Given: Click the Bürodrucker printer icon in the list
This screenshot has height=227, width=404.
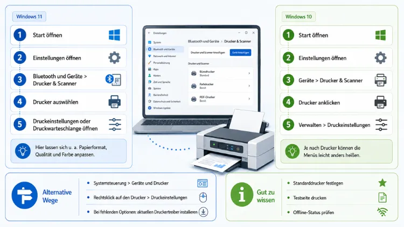Looking at the screenshot, I should [x=194, y=74].
